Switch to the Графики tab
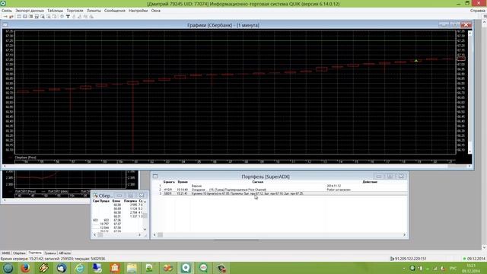This screenshot has width=487, height=274. coord(50,253)
